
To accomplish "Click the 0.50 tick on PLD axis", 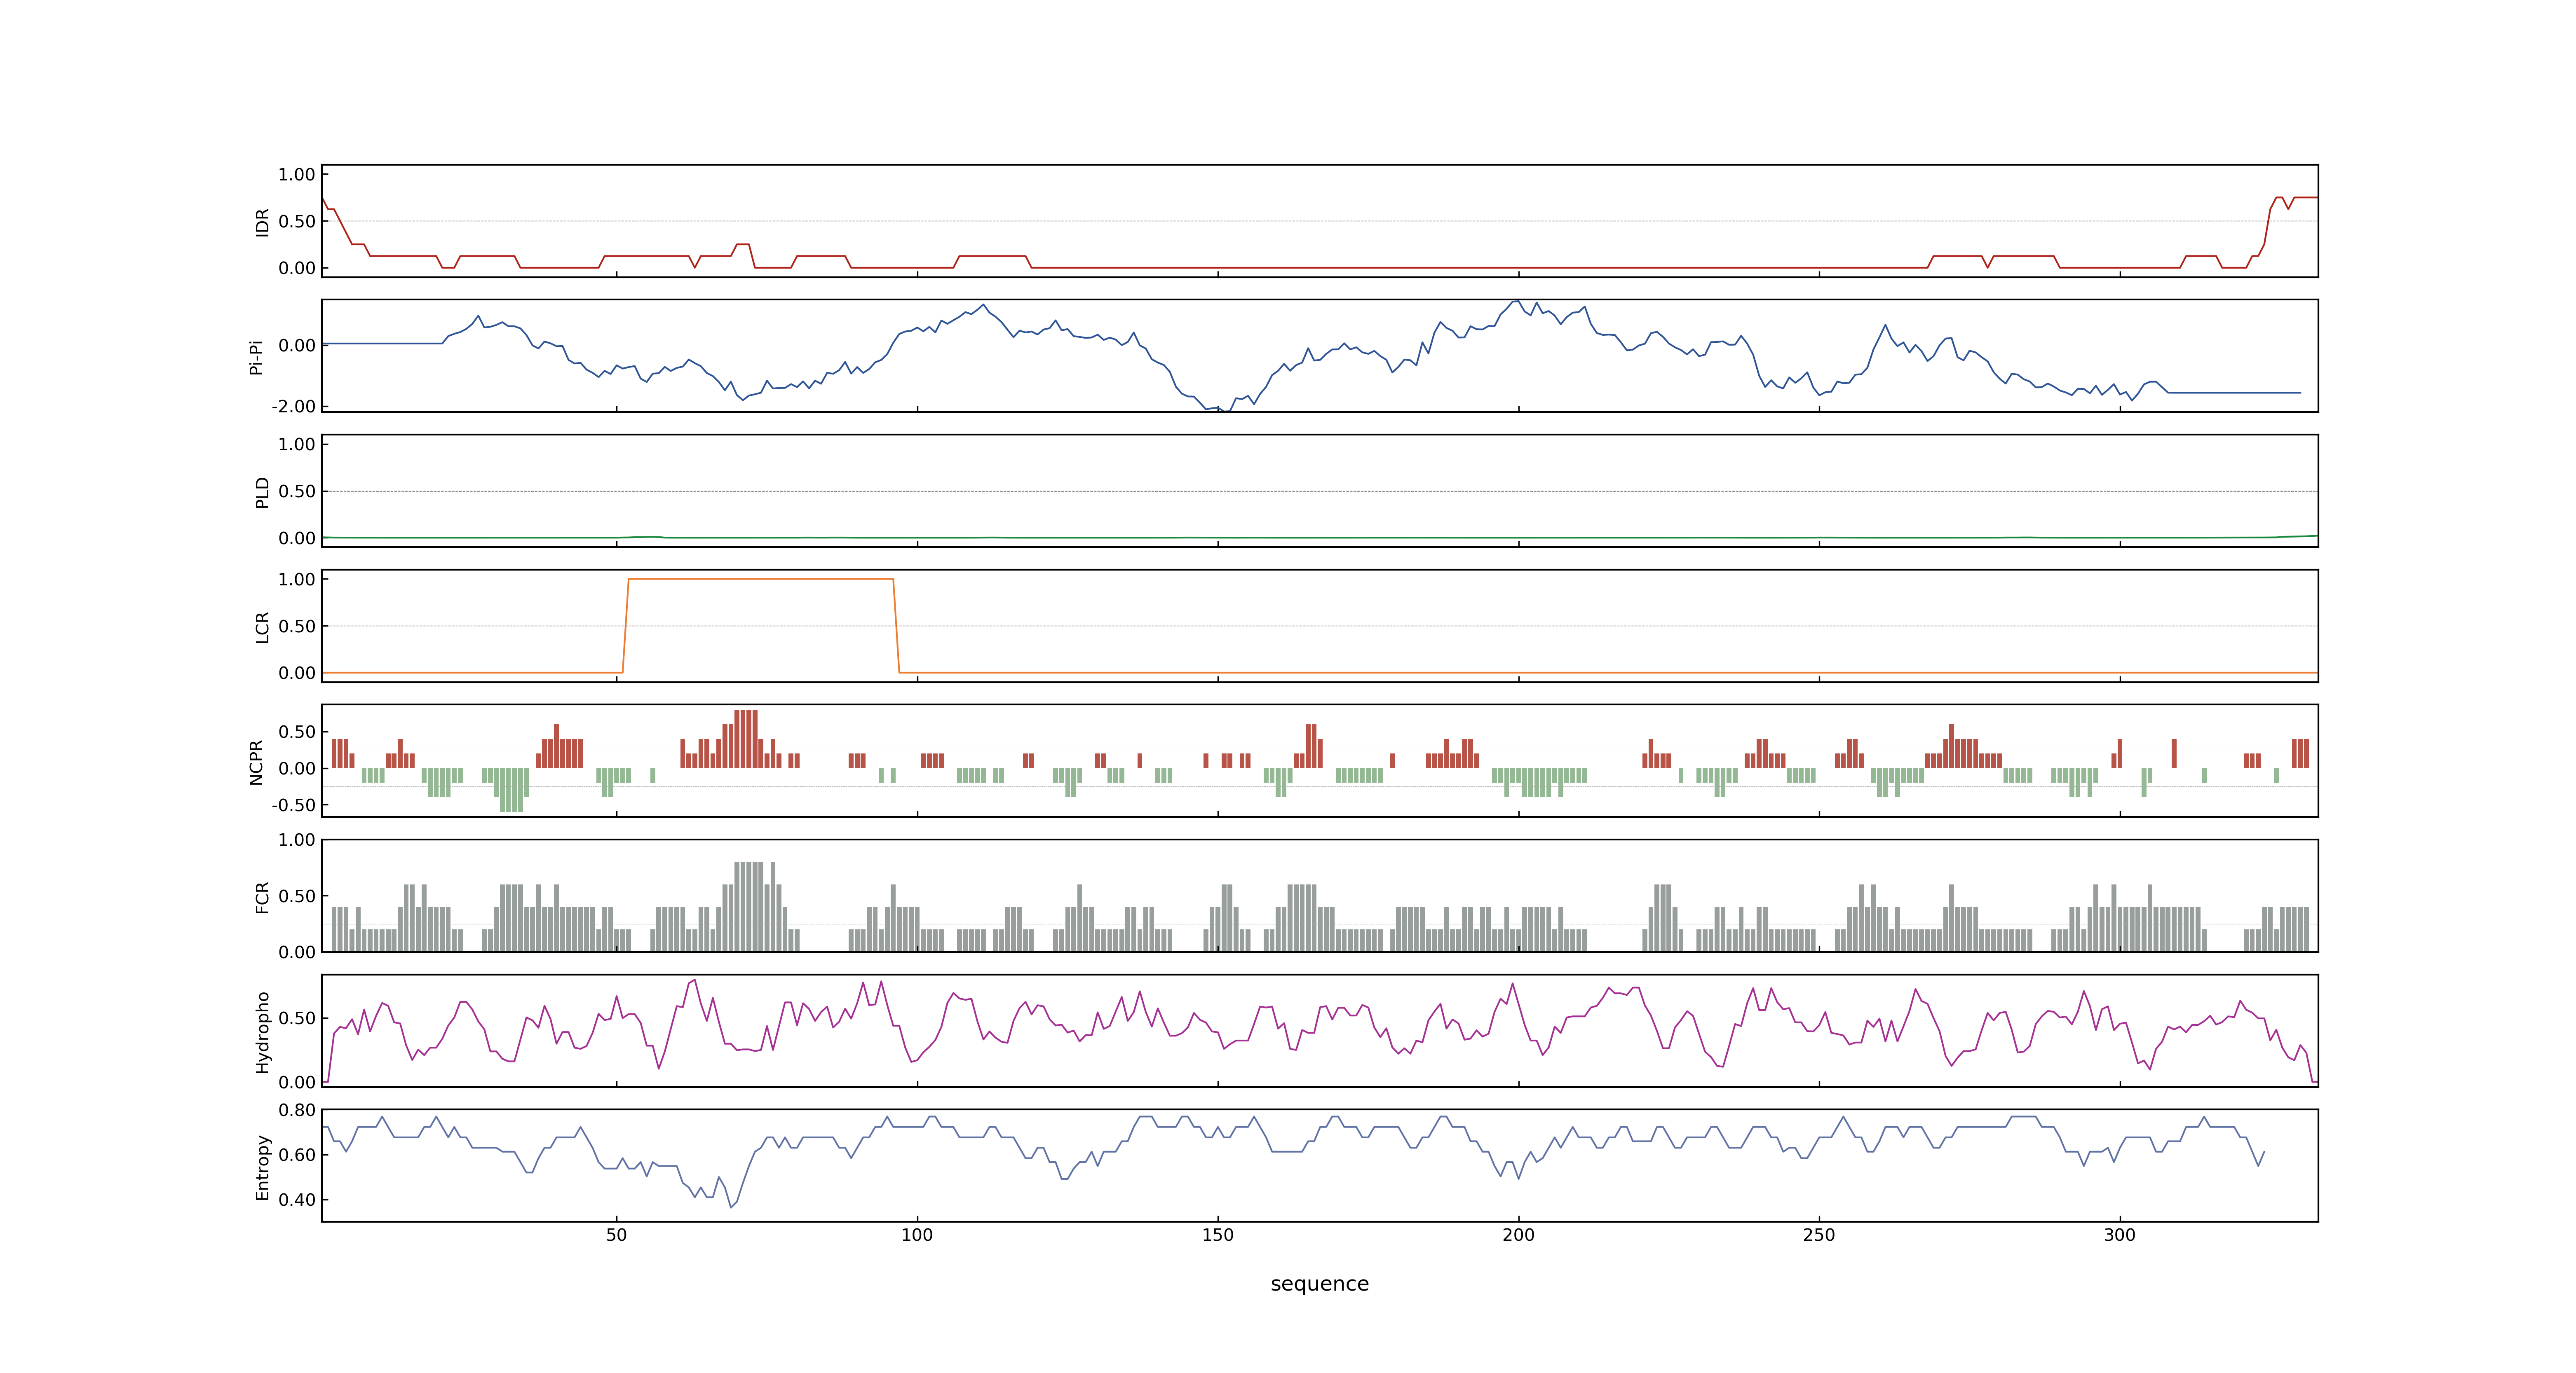I will [297, 491].
